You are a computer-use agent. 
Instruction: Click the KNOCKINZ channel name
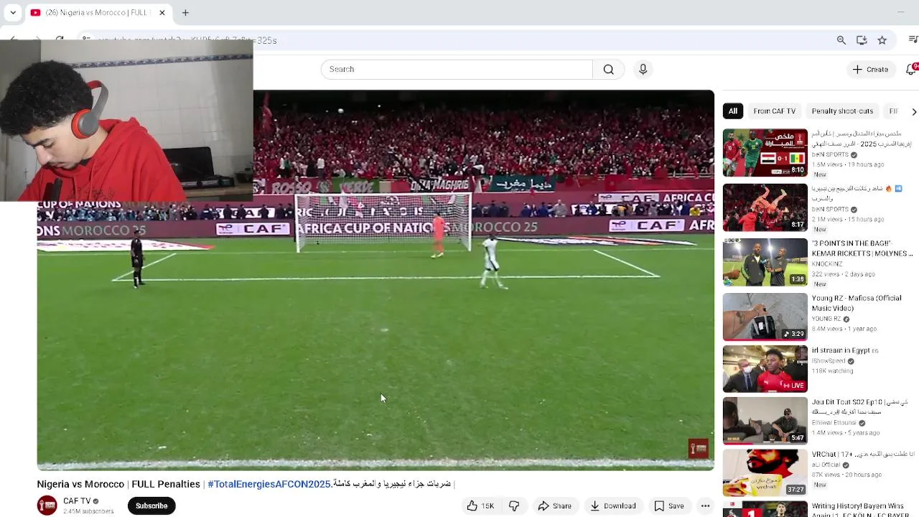pyautogui.click(x=826, y=264)
